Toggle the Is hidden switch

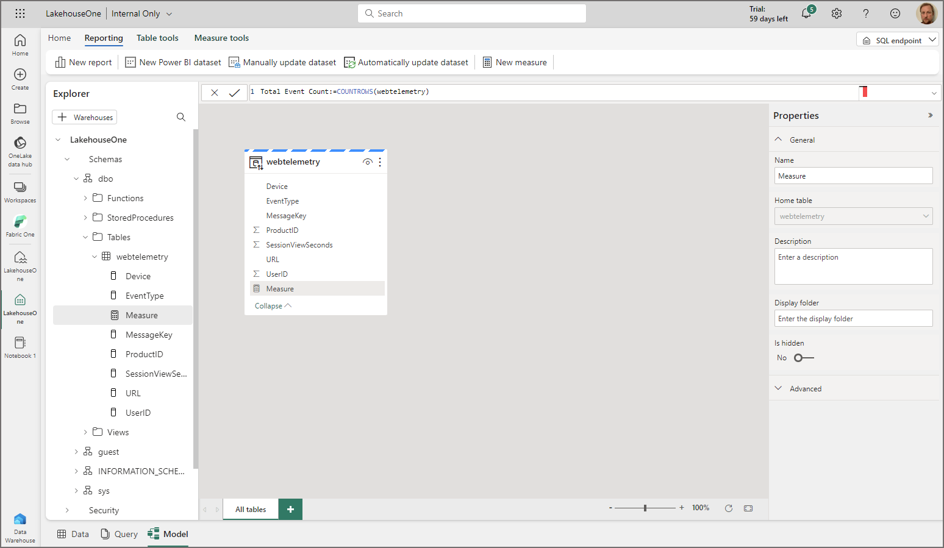(804, 358)
